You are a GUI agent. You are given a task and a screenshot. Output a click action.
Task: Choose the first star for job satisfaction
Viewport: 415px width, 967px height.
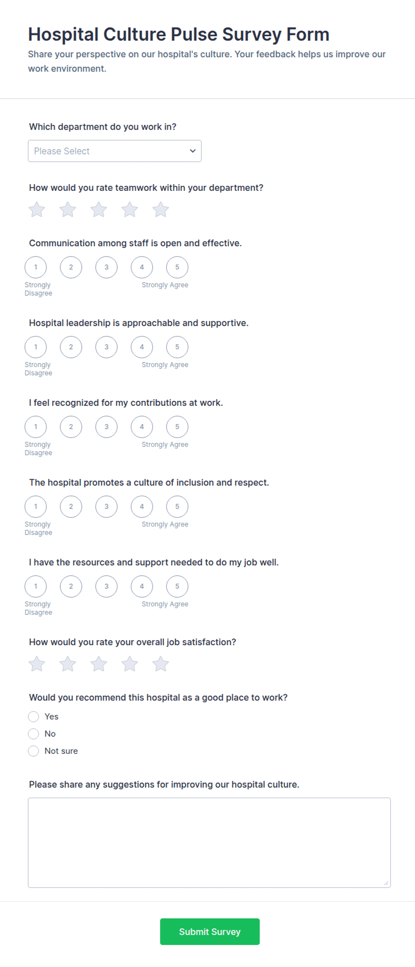37,664
